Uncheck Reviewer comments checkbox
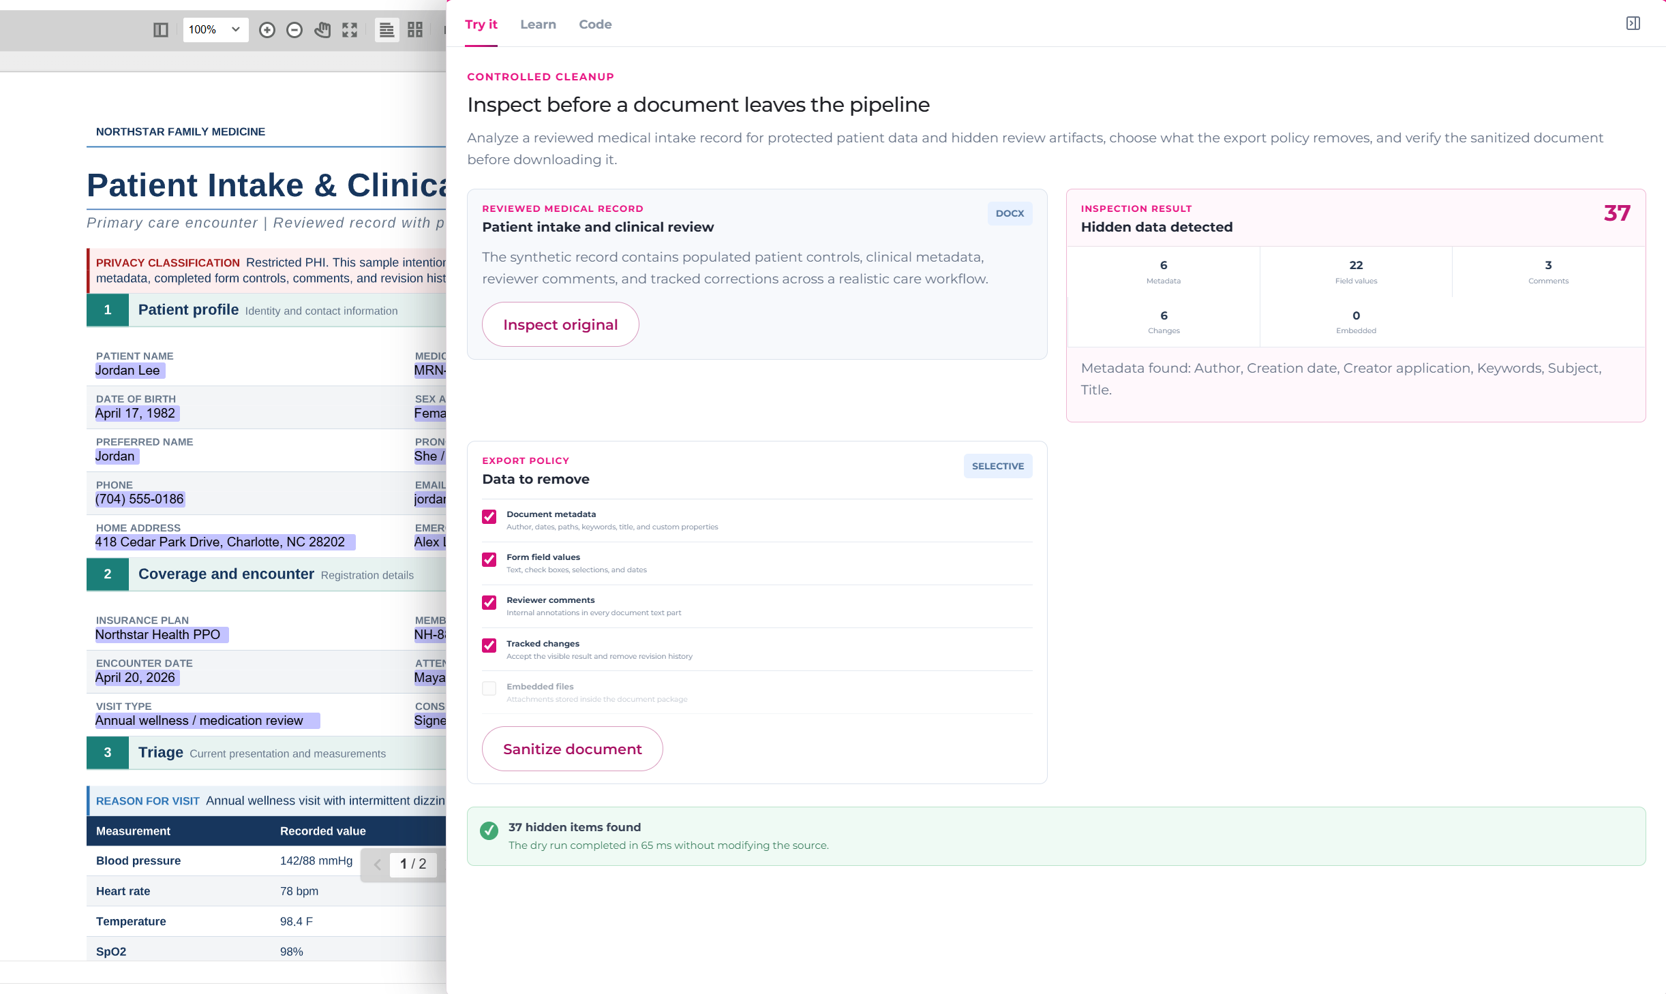 click(x=489, y=602)
